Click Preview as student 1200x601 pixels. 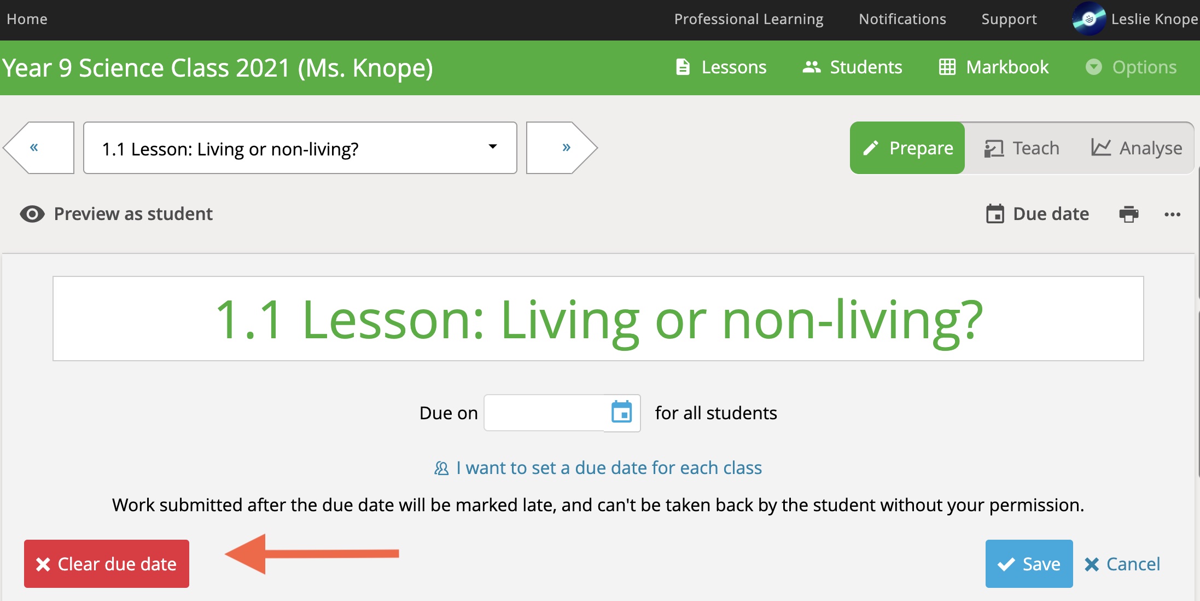tap(116, 214)
